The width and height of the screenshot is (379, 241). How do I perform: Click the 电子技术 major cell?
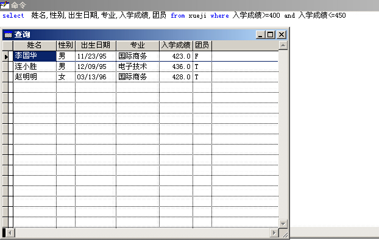pos(138,67)
